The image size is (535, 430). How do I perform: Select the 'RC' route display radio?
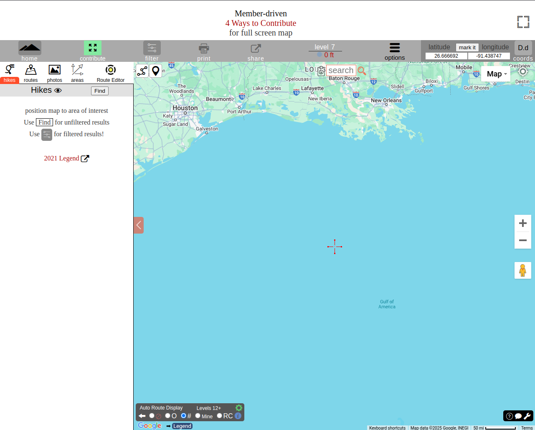pos(220,416)
